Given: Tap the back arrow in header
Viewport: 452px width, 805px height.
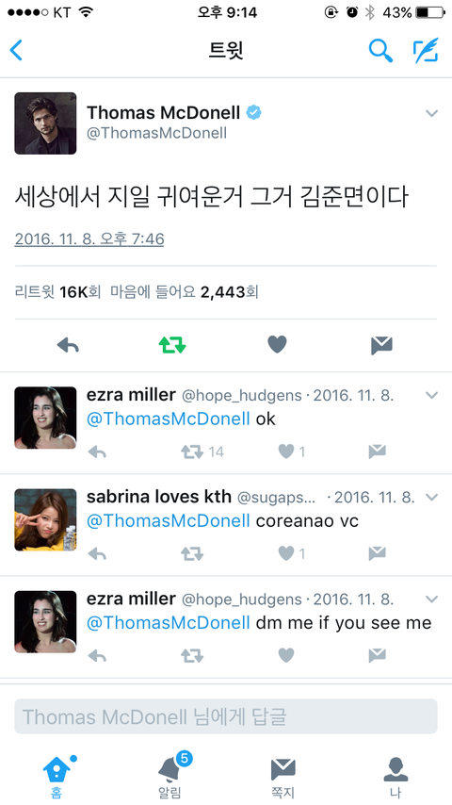Looking at the screenshot, I should 16,50.
